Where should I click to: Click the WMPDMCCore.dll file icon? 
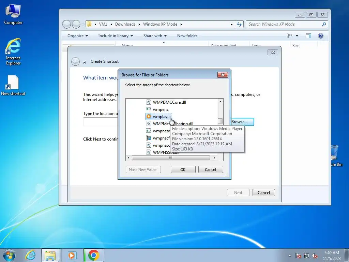[149, 102]
